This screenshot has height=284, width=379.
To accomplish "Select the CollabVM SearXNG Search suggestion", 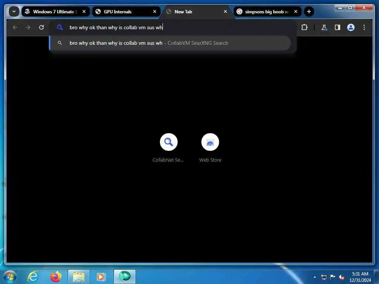I will tap(170, 43).
